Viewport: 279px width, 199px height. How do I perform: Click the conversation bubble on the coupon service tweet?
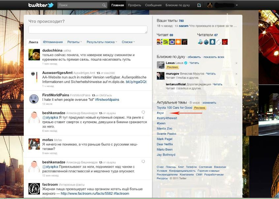[x=143, y=112]
